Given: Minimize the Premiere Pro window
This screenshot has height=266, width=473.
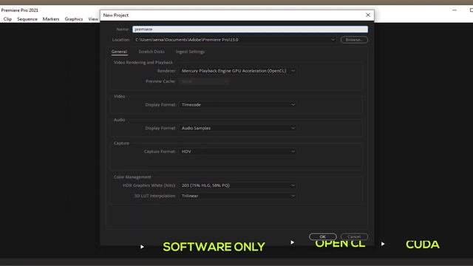Looking at the screenshot, I should tap(455, 10).
